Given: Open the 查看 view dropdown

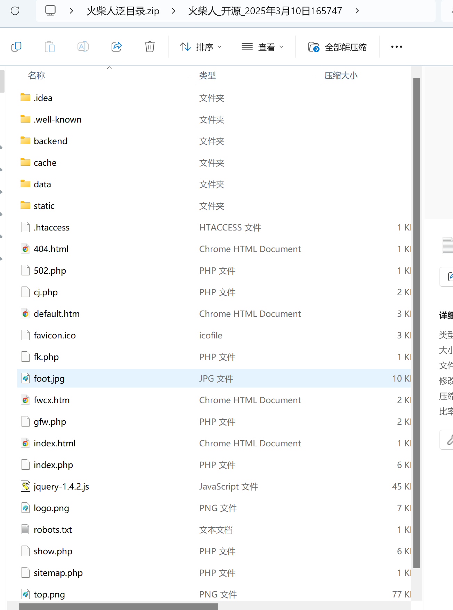Looking at the screenshot, I should point(262,47).
